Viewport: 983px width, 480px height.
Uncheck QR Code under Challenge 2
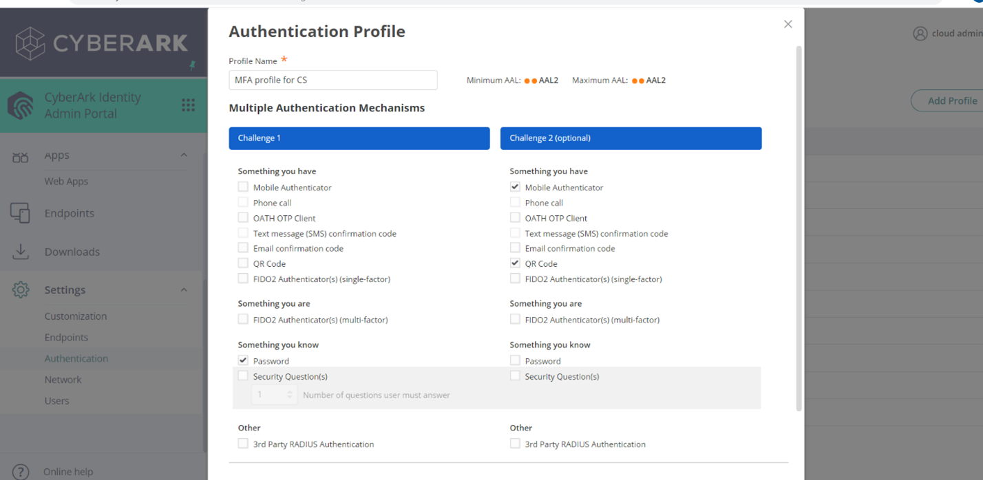(x=515, y=263)
